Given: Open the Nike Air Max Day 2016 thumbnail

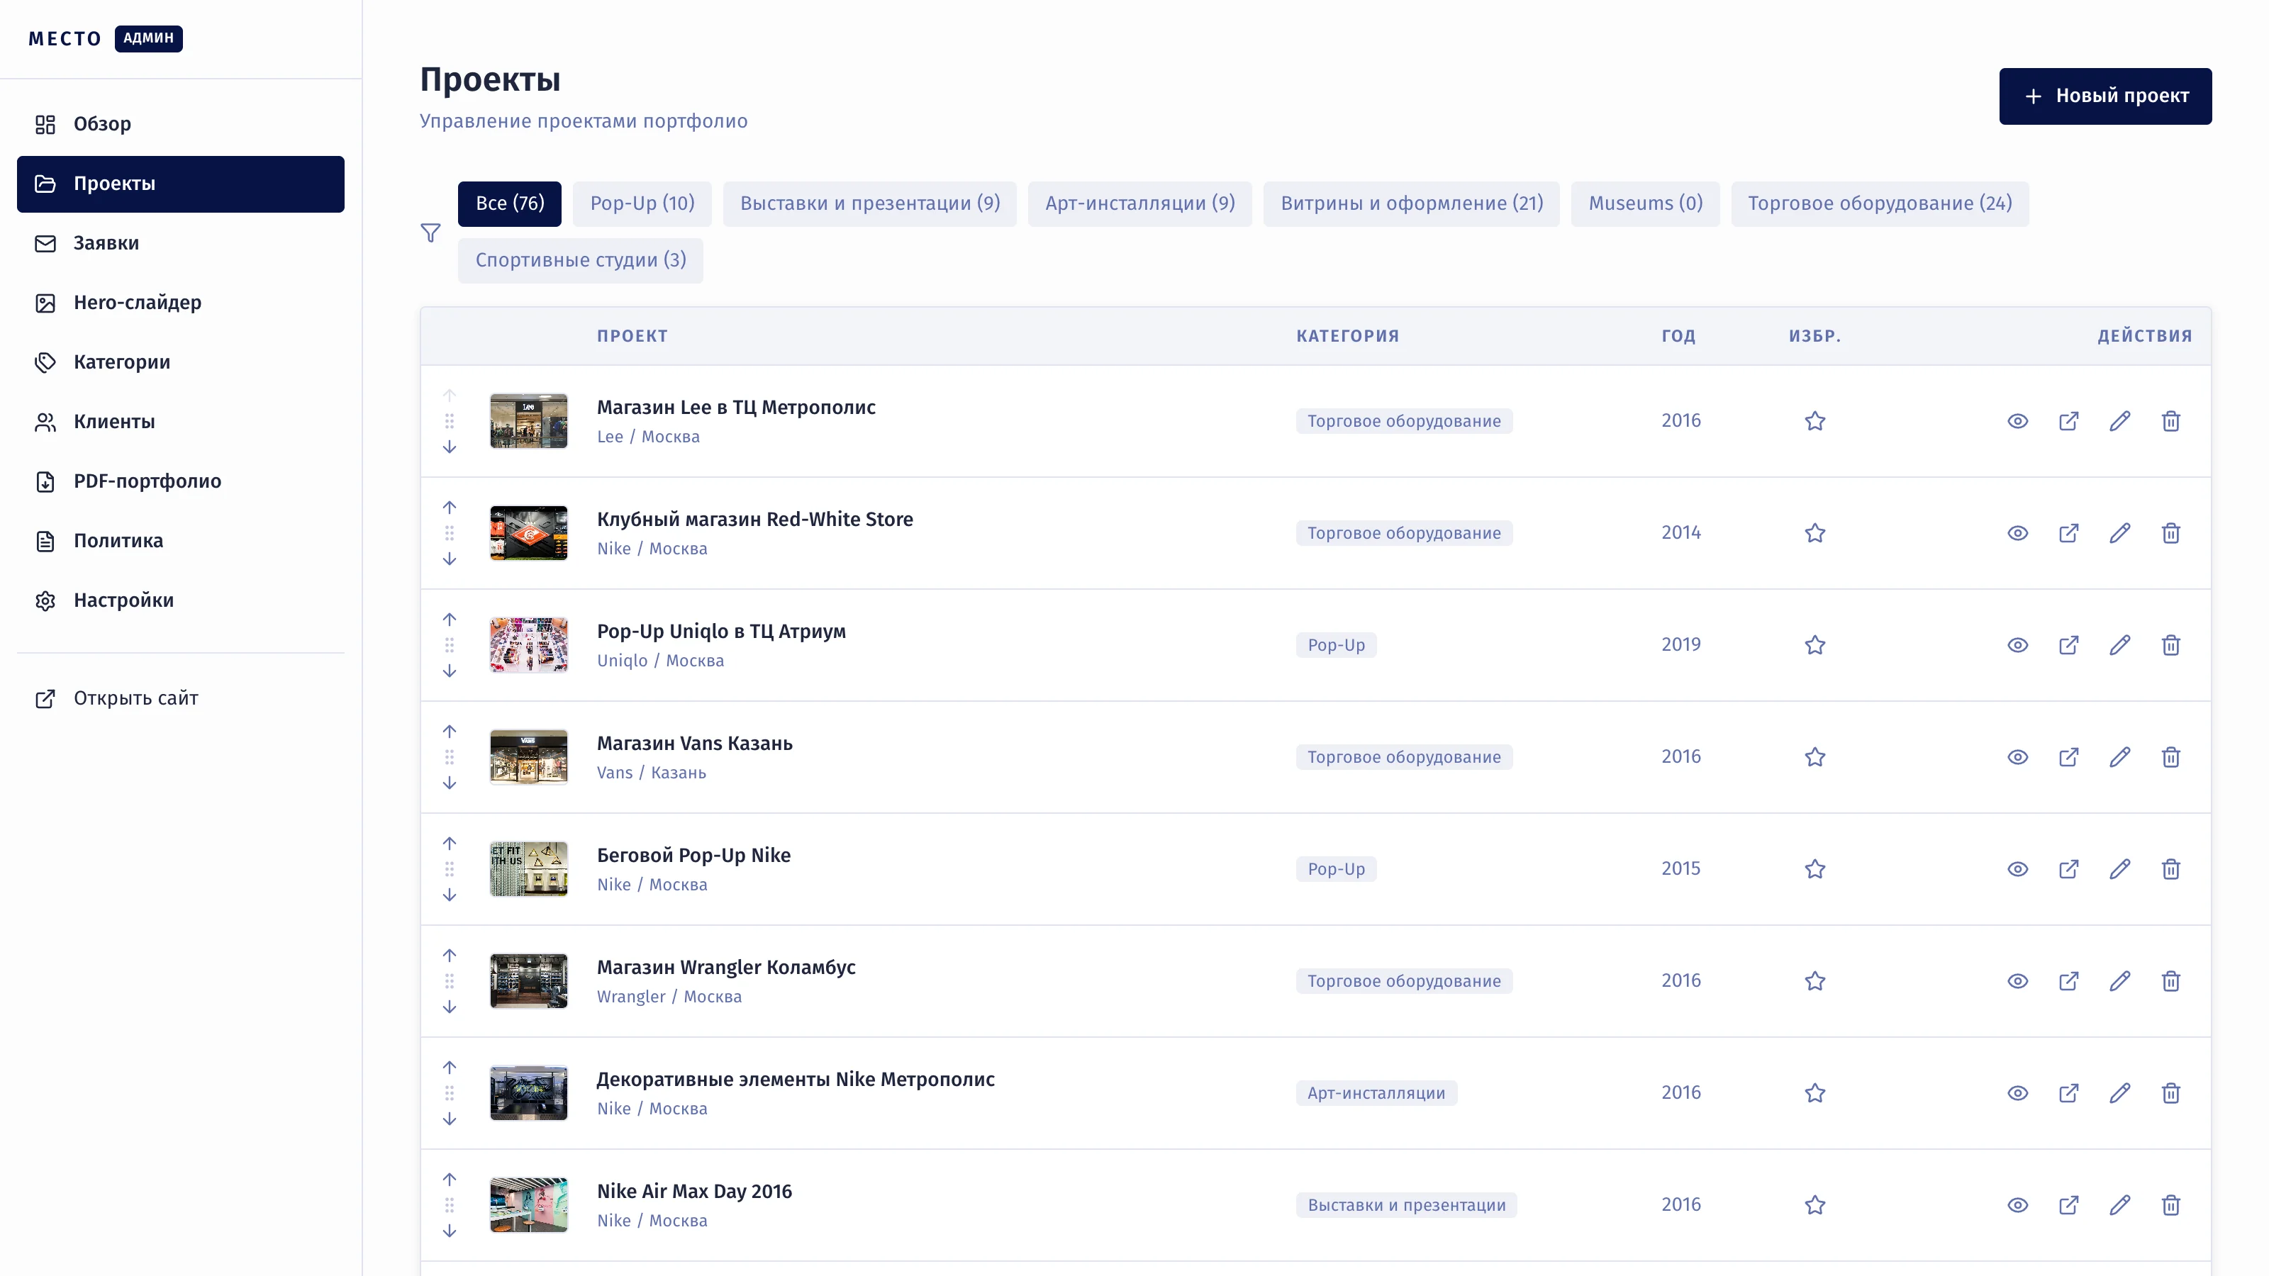Looking at the screenshot, I should [528, 1204].
